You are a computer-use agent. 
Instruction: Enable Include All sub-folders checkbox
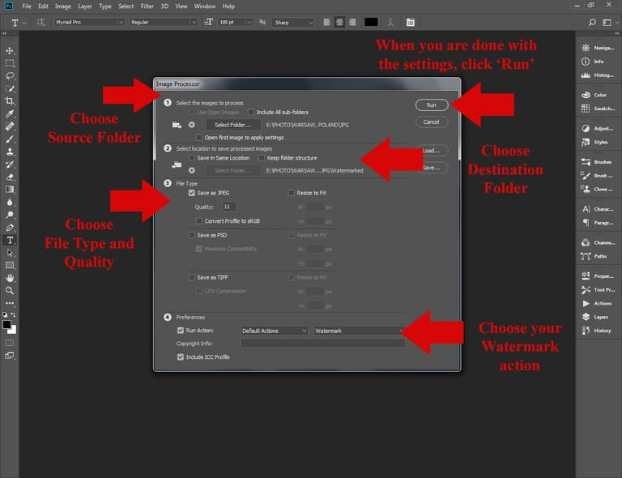coord(251,113)
